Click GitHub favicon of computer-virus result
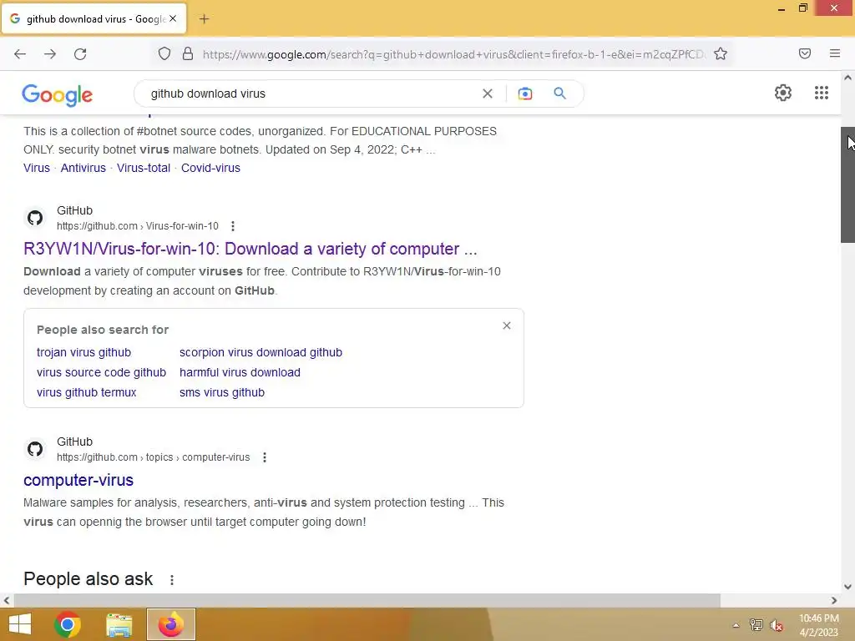The width and height of the screenshot is (855, 641). click(x=35, y=449)
